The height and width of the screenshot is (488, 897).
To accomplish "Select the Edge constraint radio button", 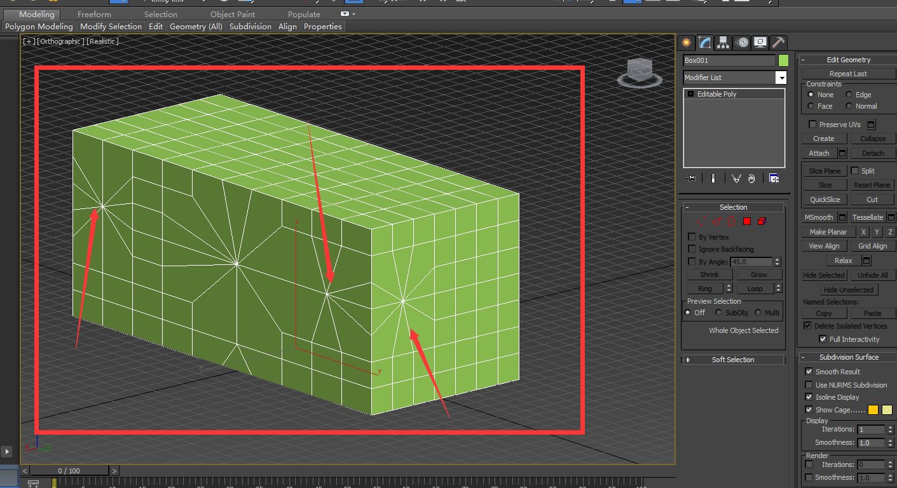I will (x=849, y=95).
